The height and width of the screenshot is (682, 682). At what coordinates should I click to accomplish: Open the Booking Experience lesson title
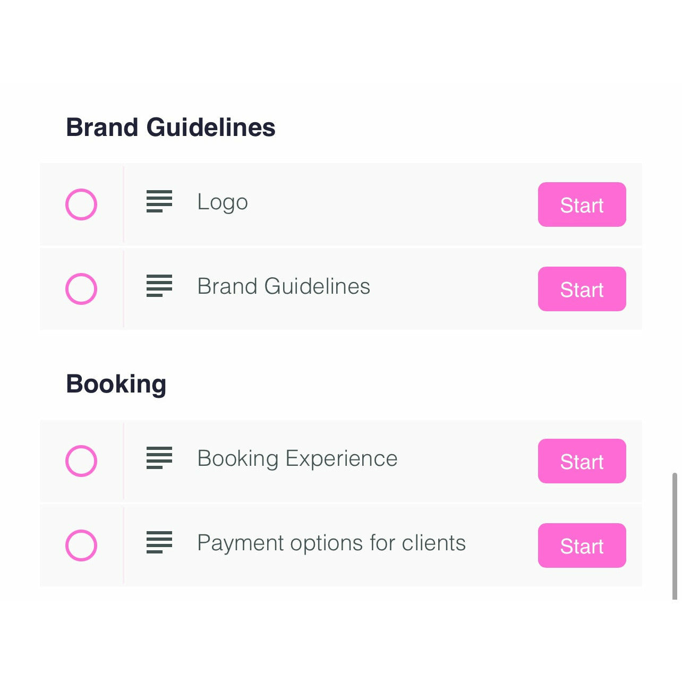pyautogui.click(x=297, y=458)
